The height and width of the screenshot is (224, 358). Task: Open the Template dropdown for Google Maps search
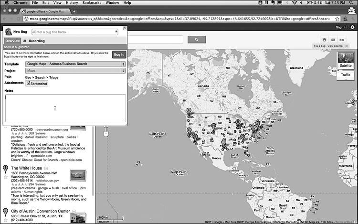point(75,64)
